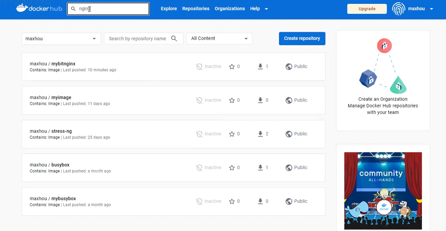Click the magnifier icon in top search box
The image size is (446, 231).
pyautogui.click(x=73, y=9)
